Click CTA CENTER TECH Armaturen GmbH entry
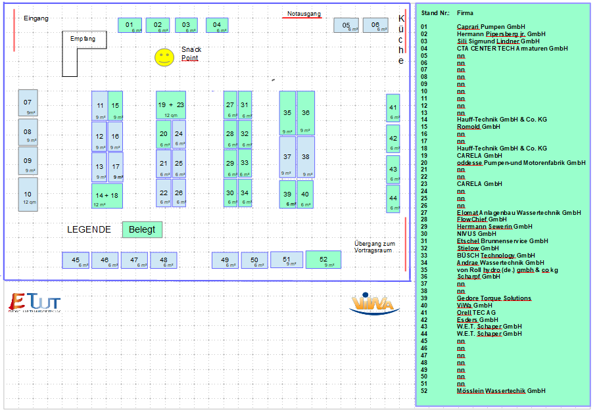The height and width of the screenshot is (414, 595). (x=512, y=49)
